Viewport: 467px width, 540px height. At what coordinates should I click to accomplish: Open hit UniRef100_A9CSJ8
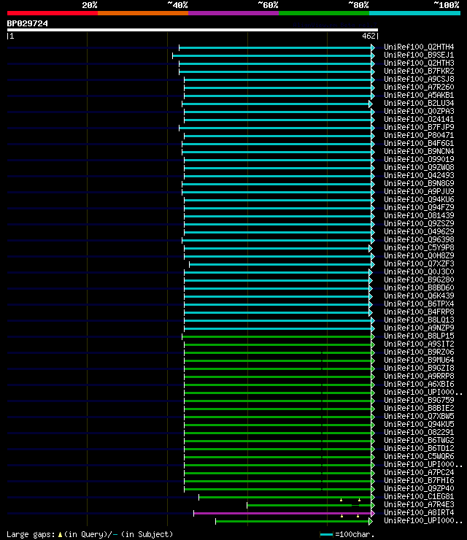(x=419, y=80)
